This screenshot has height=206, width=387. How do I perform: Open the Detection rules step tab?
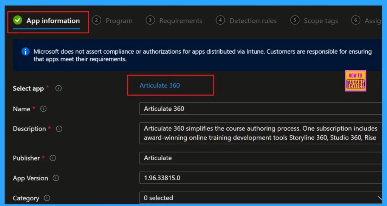click(246, 21)
